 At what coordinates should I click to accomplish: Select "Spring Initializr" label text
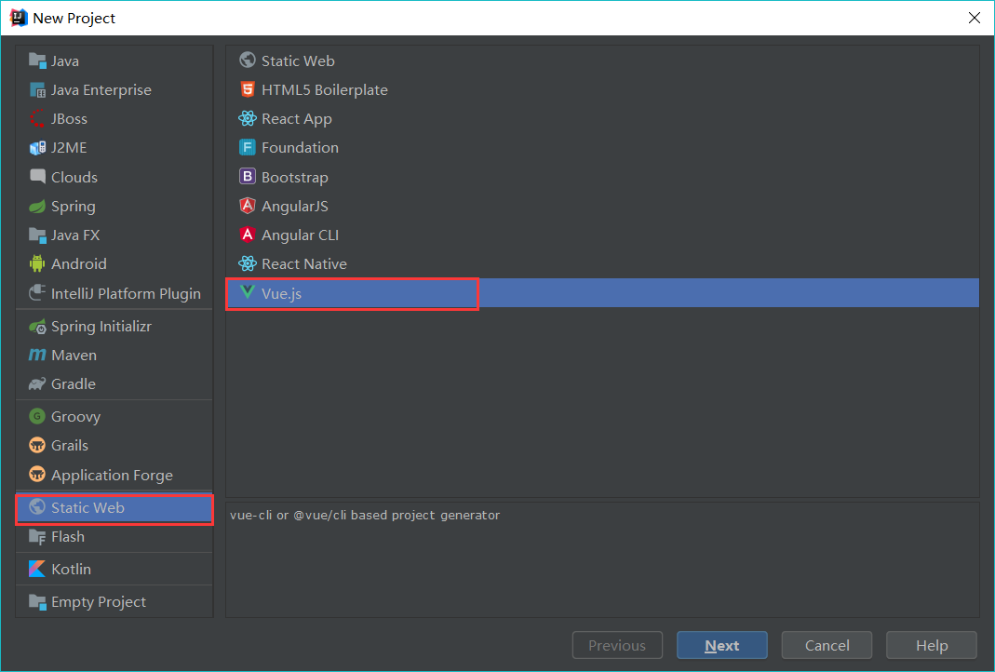[101, 327]
